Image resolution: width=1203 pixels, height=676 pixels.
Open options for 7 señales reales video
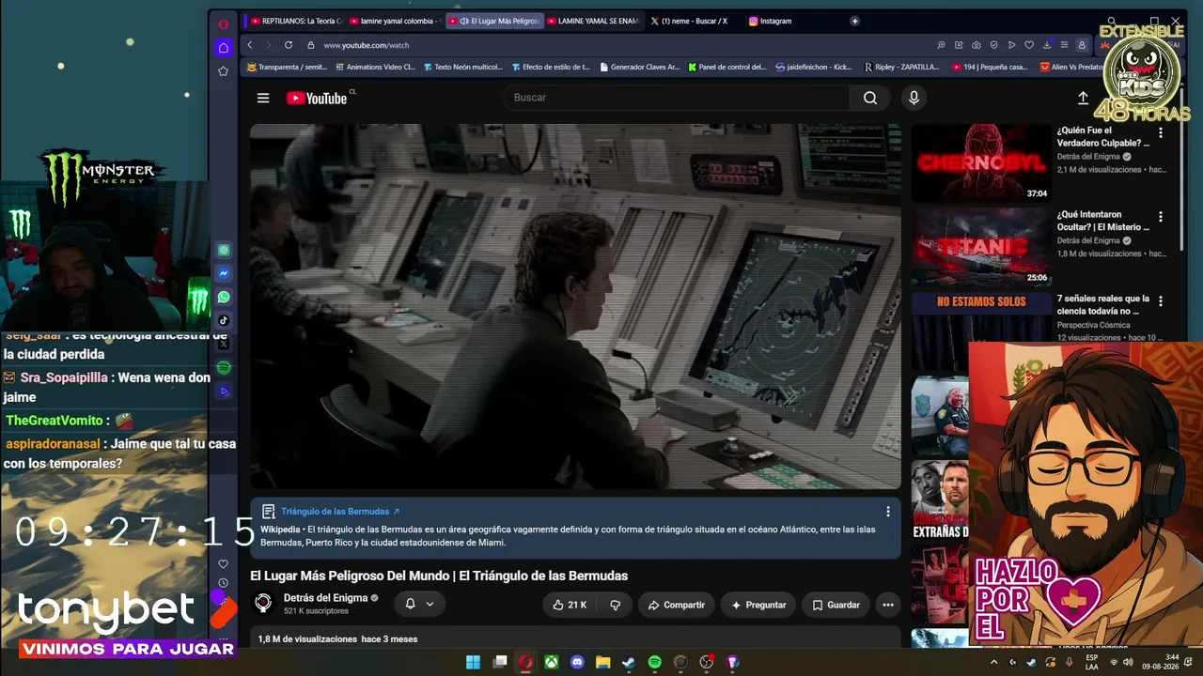(1161, 301)
